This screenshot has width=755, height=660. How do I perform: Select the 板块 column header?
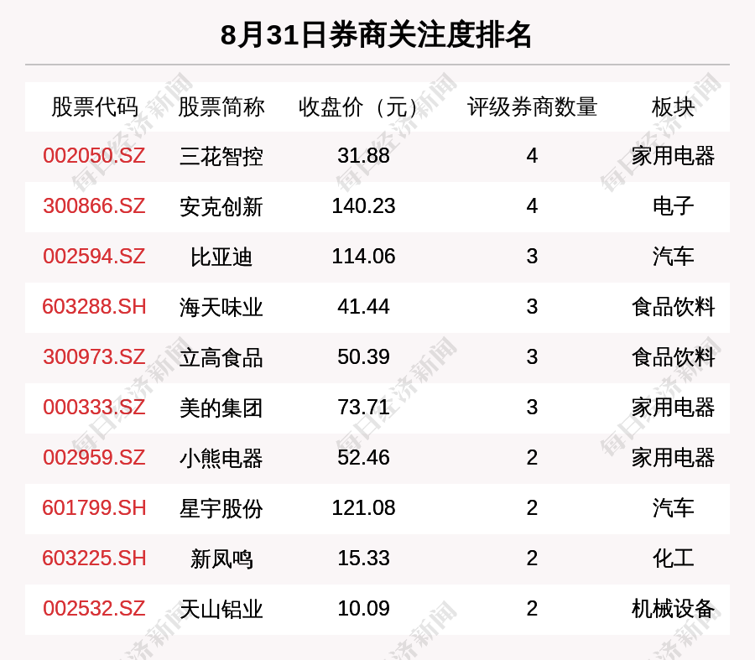coord(673,107)
